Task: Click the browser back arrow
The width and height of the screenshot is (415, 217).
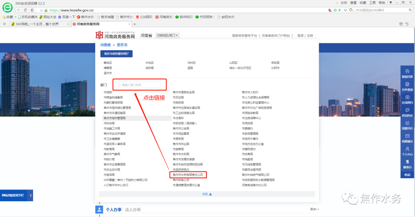Action: [x=18, y=10]
